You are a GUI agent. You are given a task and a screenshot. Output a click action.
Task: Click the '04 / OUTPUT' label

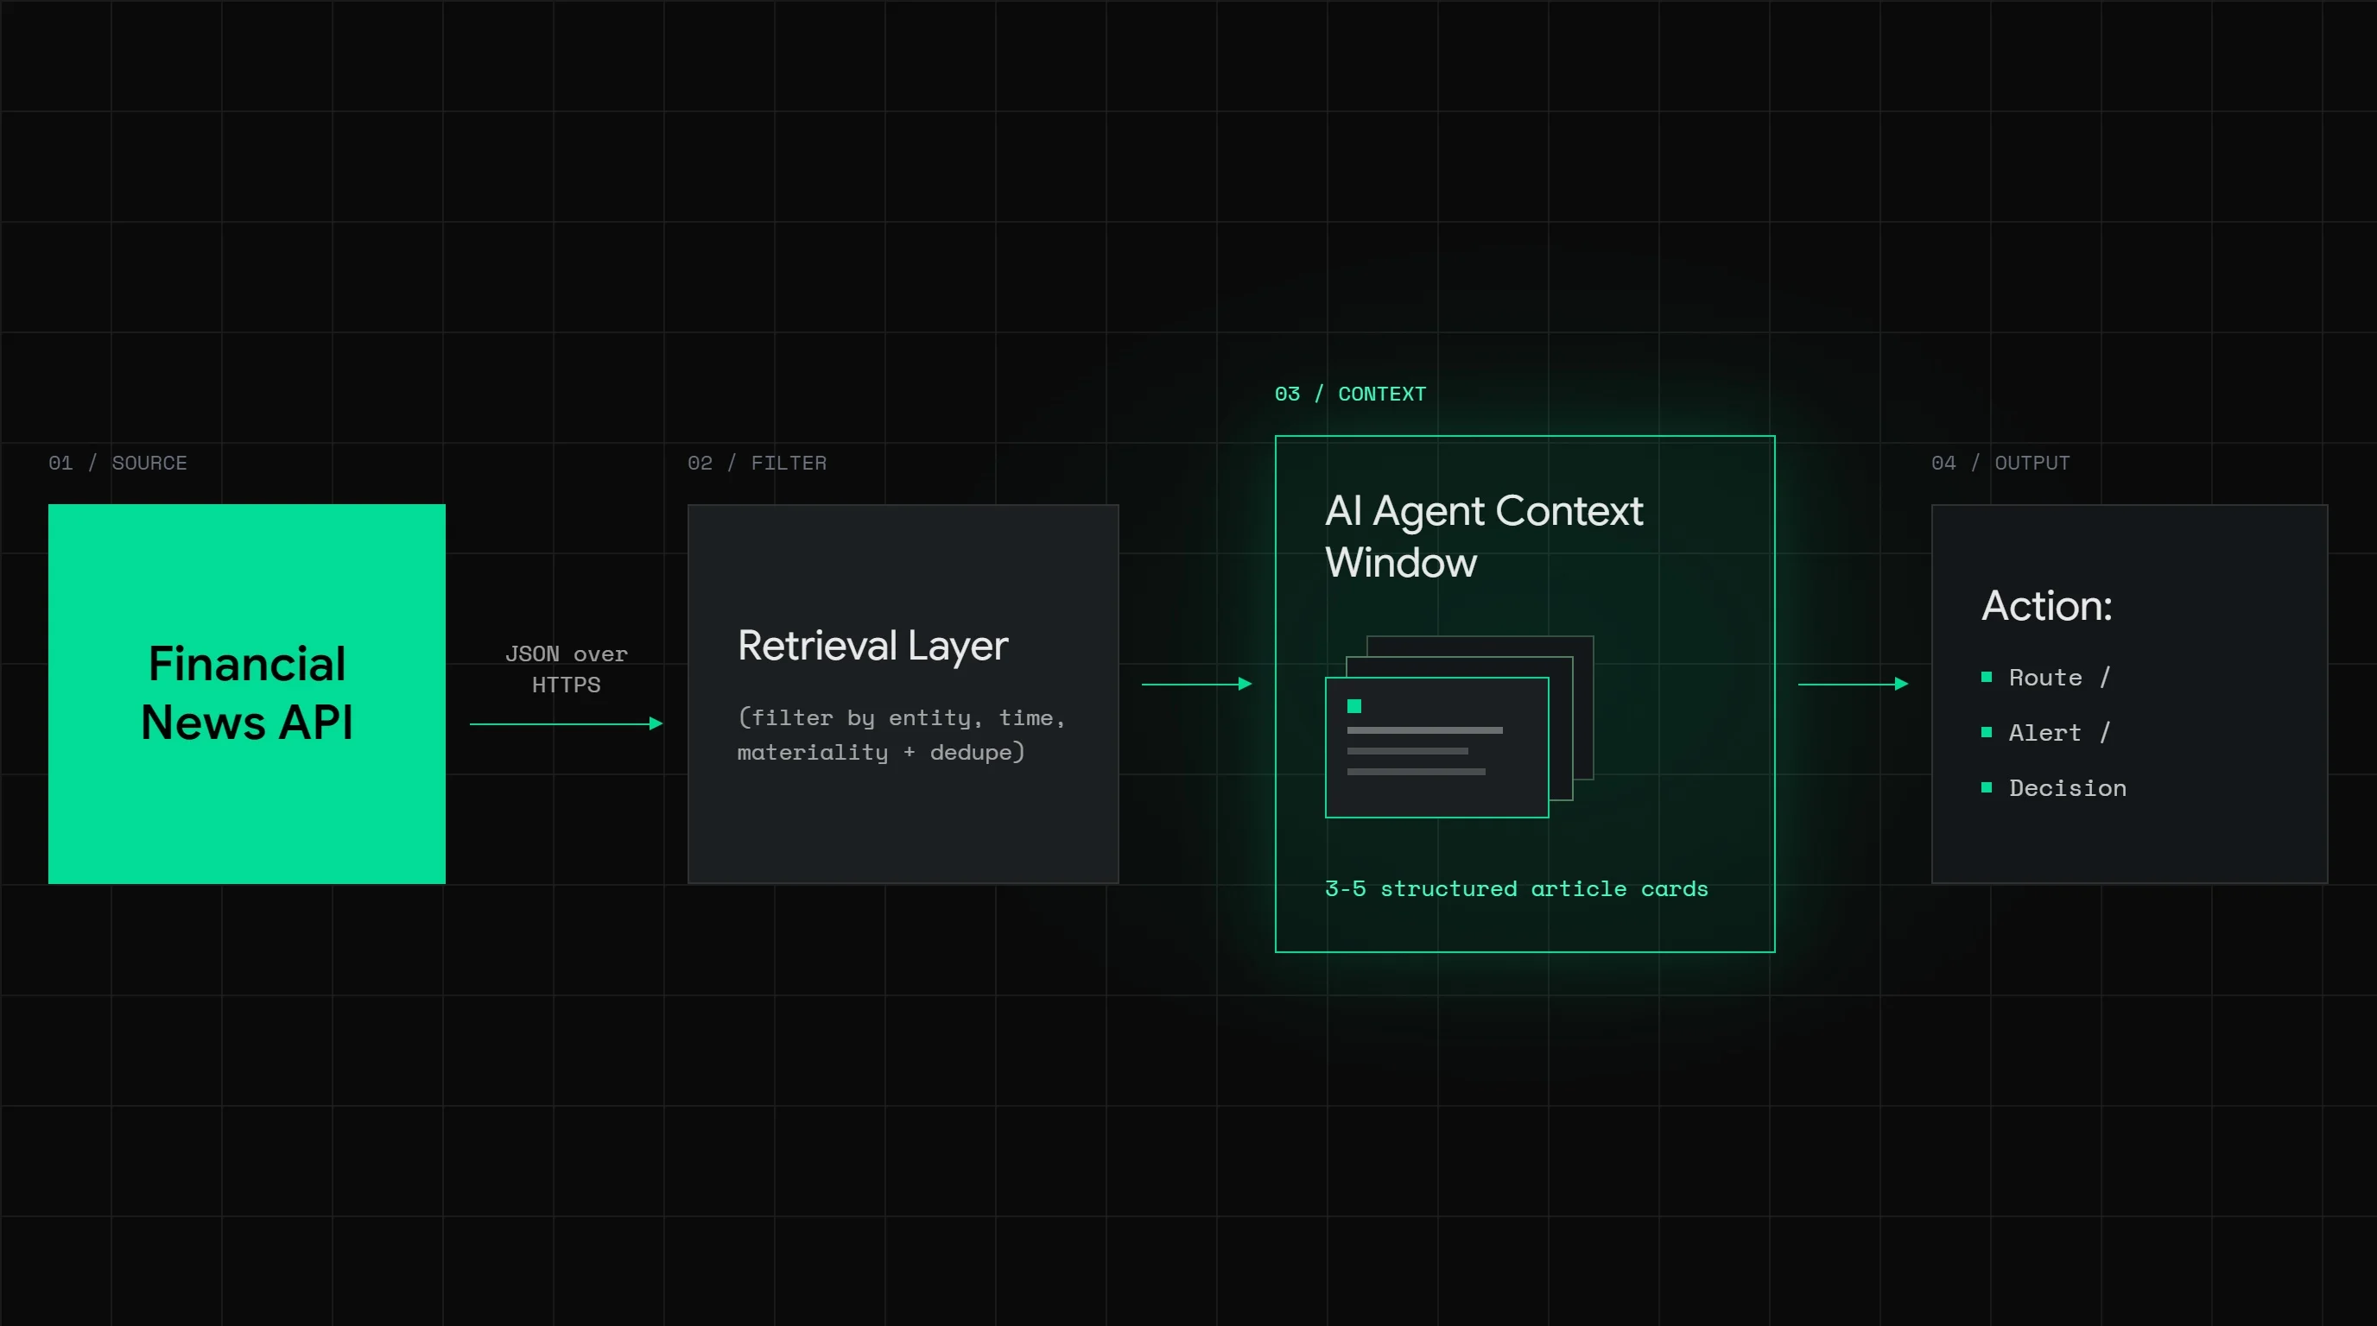pos(2000,463)
